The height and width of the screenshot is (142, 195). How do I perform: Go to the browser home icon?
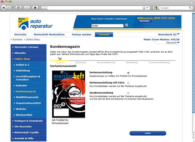[x=35, y=8]
